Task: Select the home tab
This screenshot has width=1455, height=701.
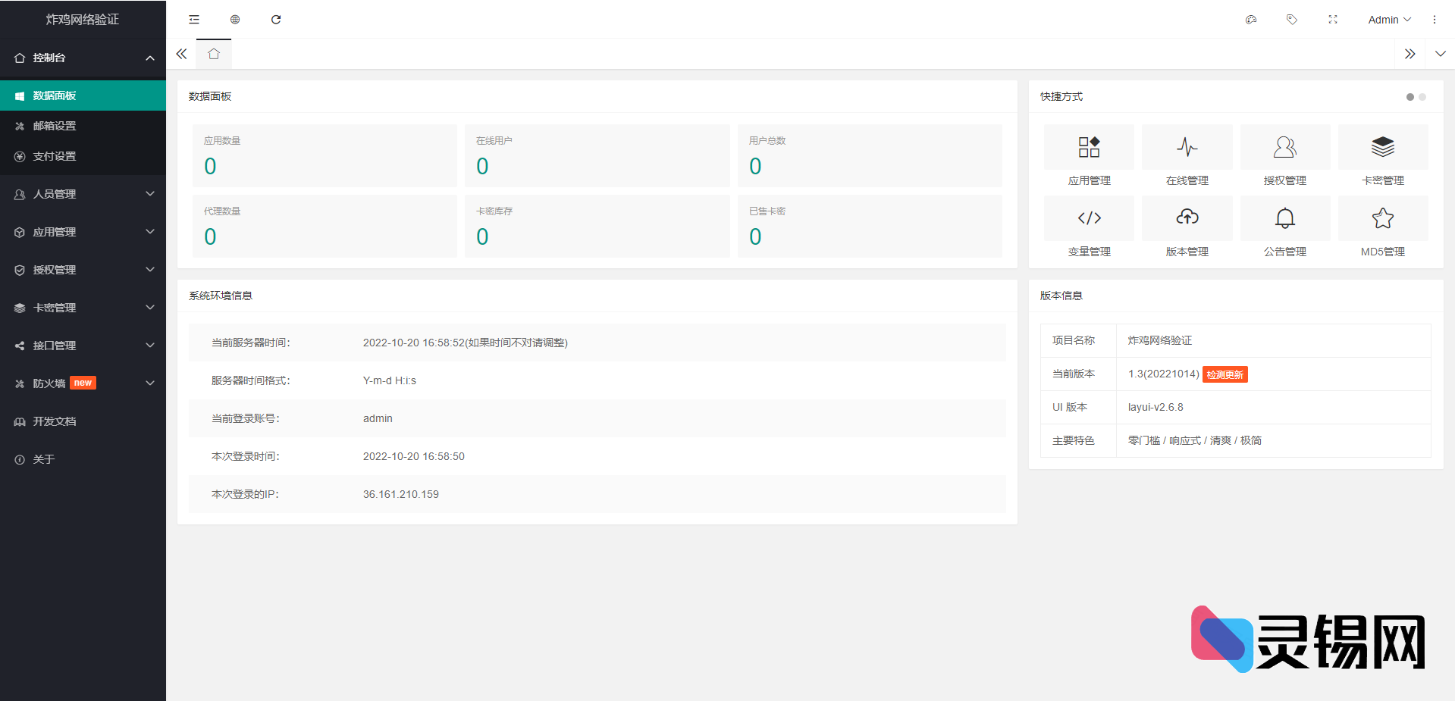Action: [214, 54]
